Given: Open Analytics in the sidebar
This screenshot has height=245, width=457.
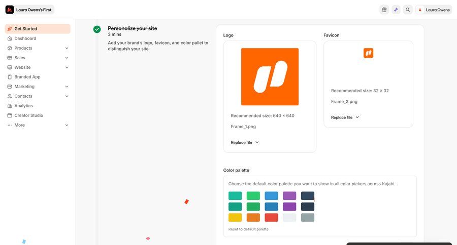Looking at the screenshot, I should click(38, 106).
